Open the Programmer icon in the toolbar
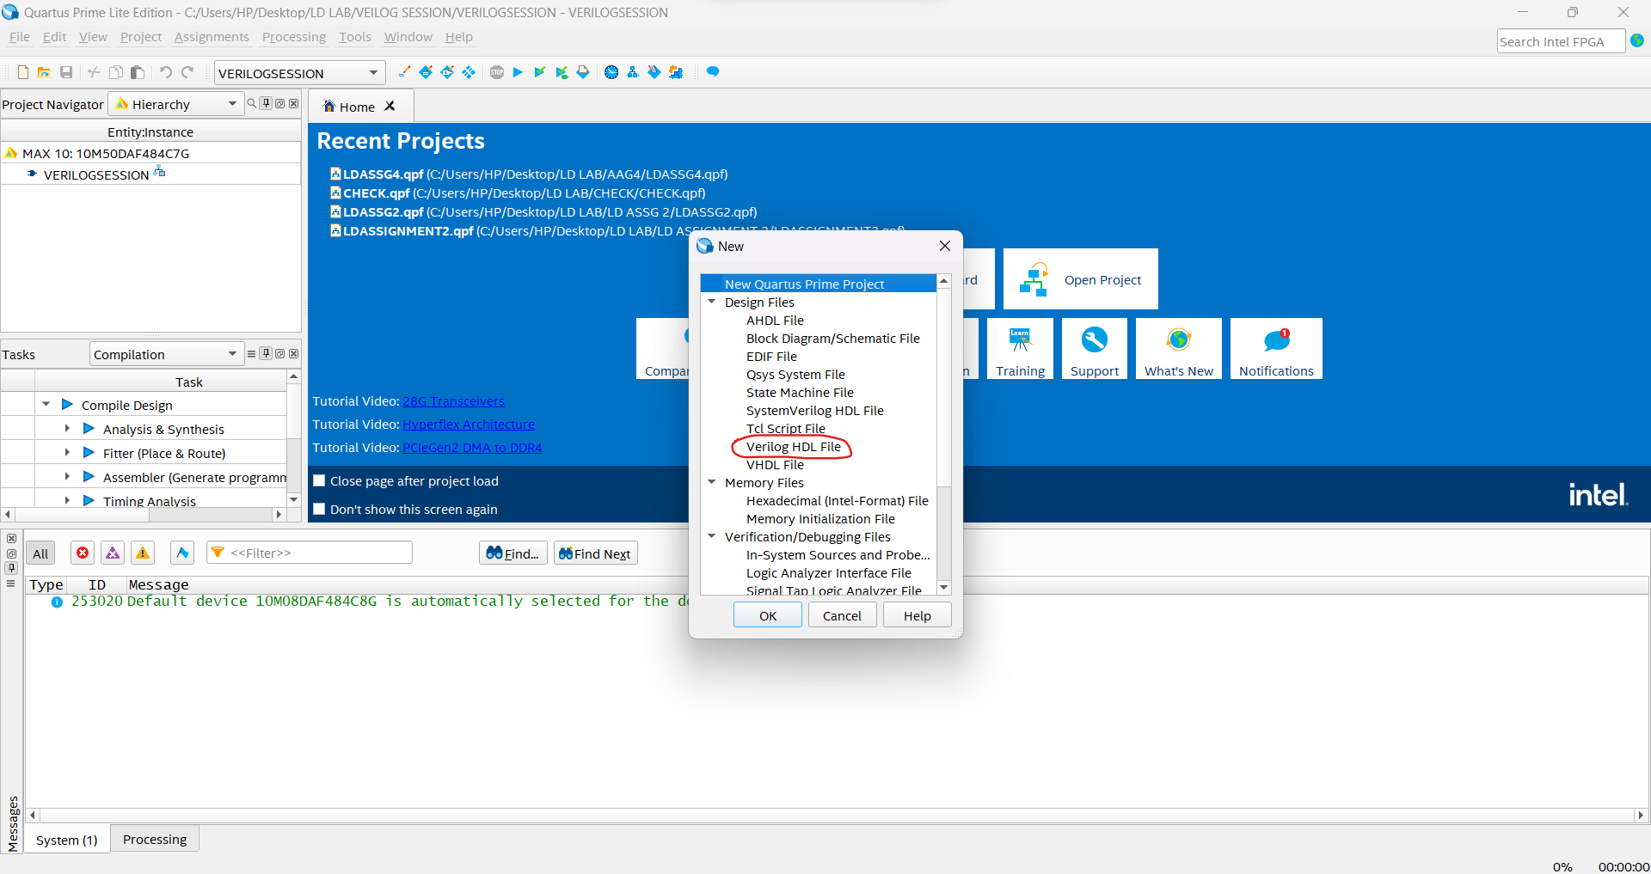 coord(654,72)
